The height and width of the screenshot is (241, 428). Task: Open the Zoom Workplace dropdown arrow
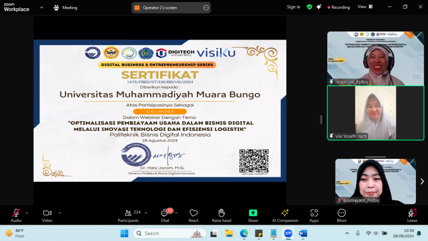pyautogui.click(x=41, y=8)
